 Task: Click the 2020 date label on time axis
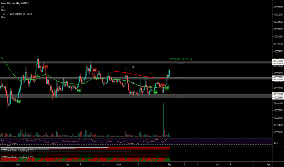[119, 165]
